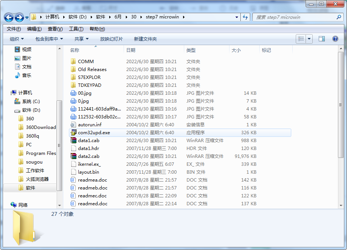347x250 pixels.
Task: Select the 火狐浏览器 folder in the sidebar
Action: click(x=34, y=179)
